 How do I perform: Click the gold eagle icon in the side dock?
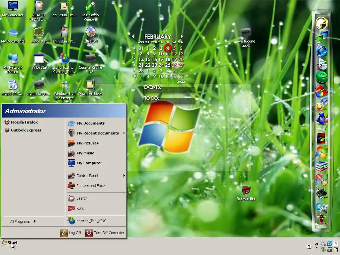[321, 23]
